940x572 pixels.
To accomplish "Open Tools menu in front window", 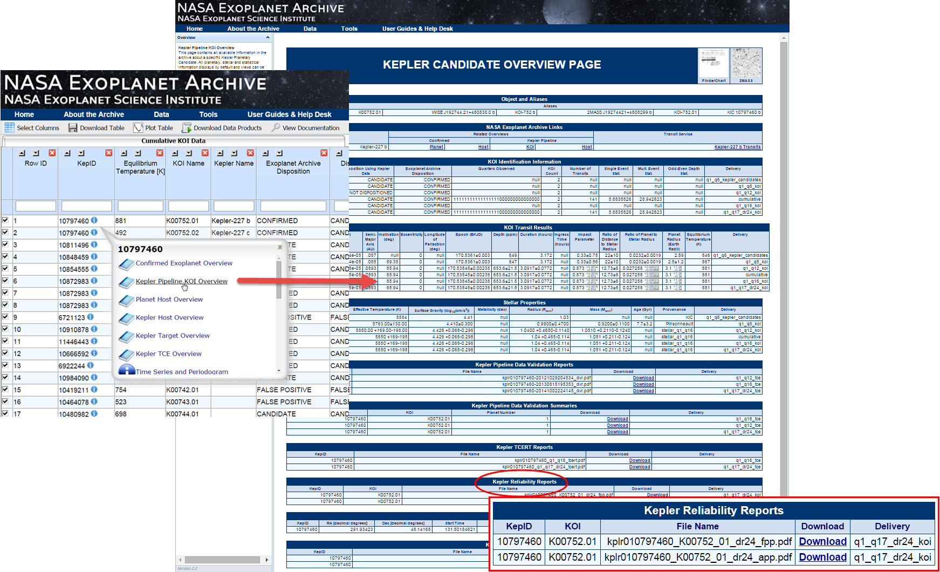I will pyautogui.click(x=208, y=114).
